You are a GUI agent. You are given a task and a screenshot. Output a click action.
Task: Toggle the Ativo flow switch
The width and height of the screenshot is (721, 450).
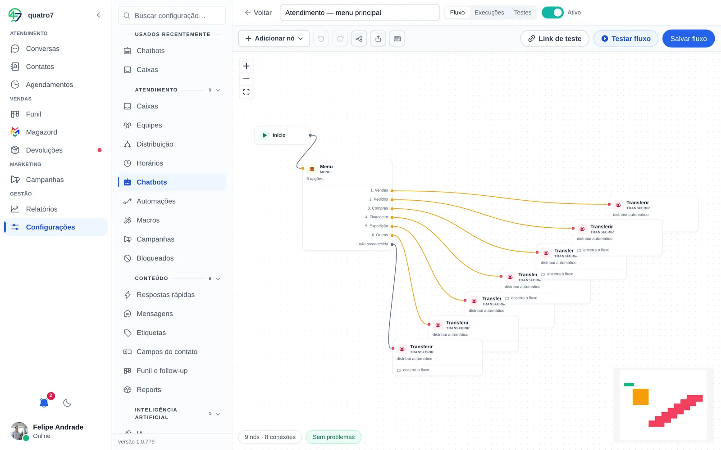[552, 13]
